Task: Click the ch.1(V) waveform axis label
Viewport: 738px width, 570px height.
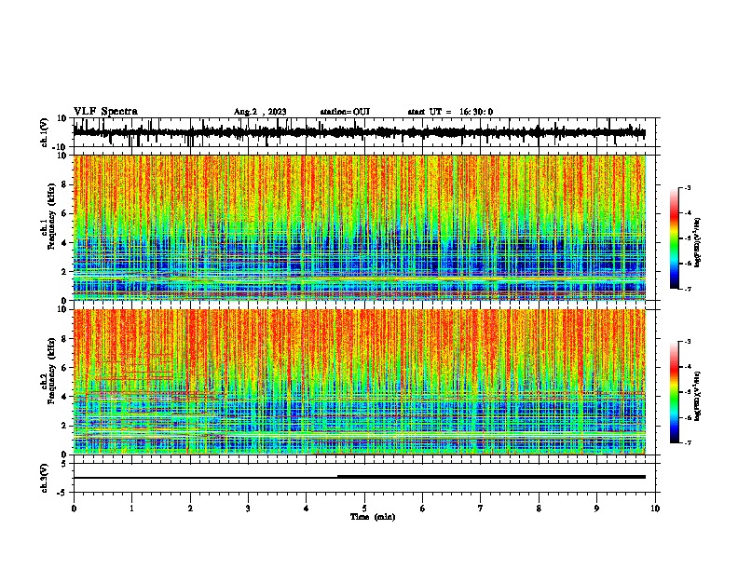Action: coord(45,132)
